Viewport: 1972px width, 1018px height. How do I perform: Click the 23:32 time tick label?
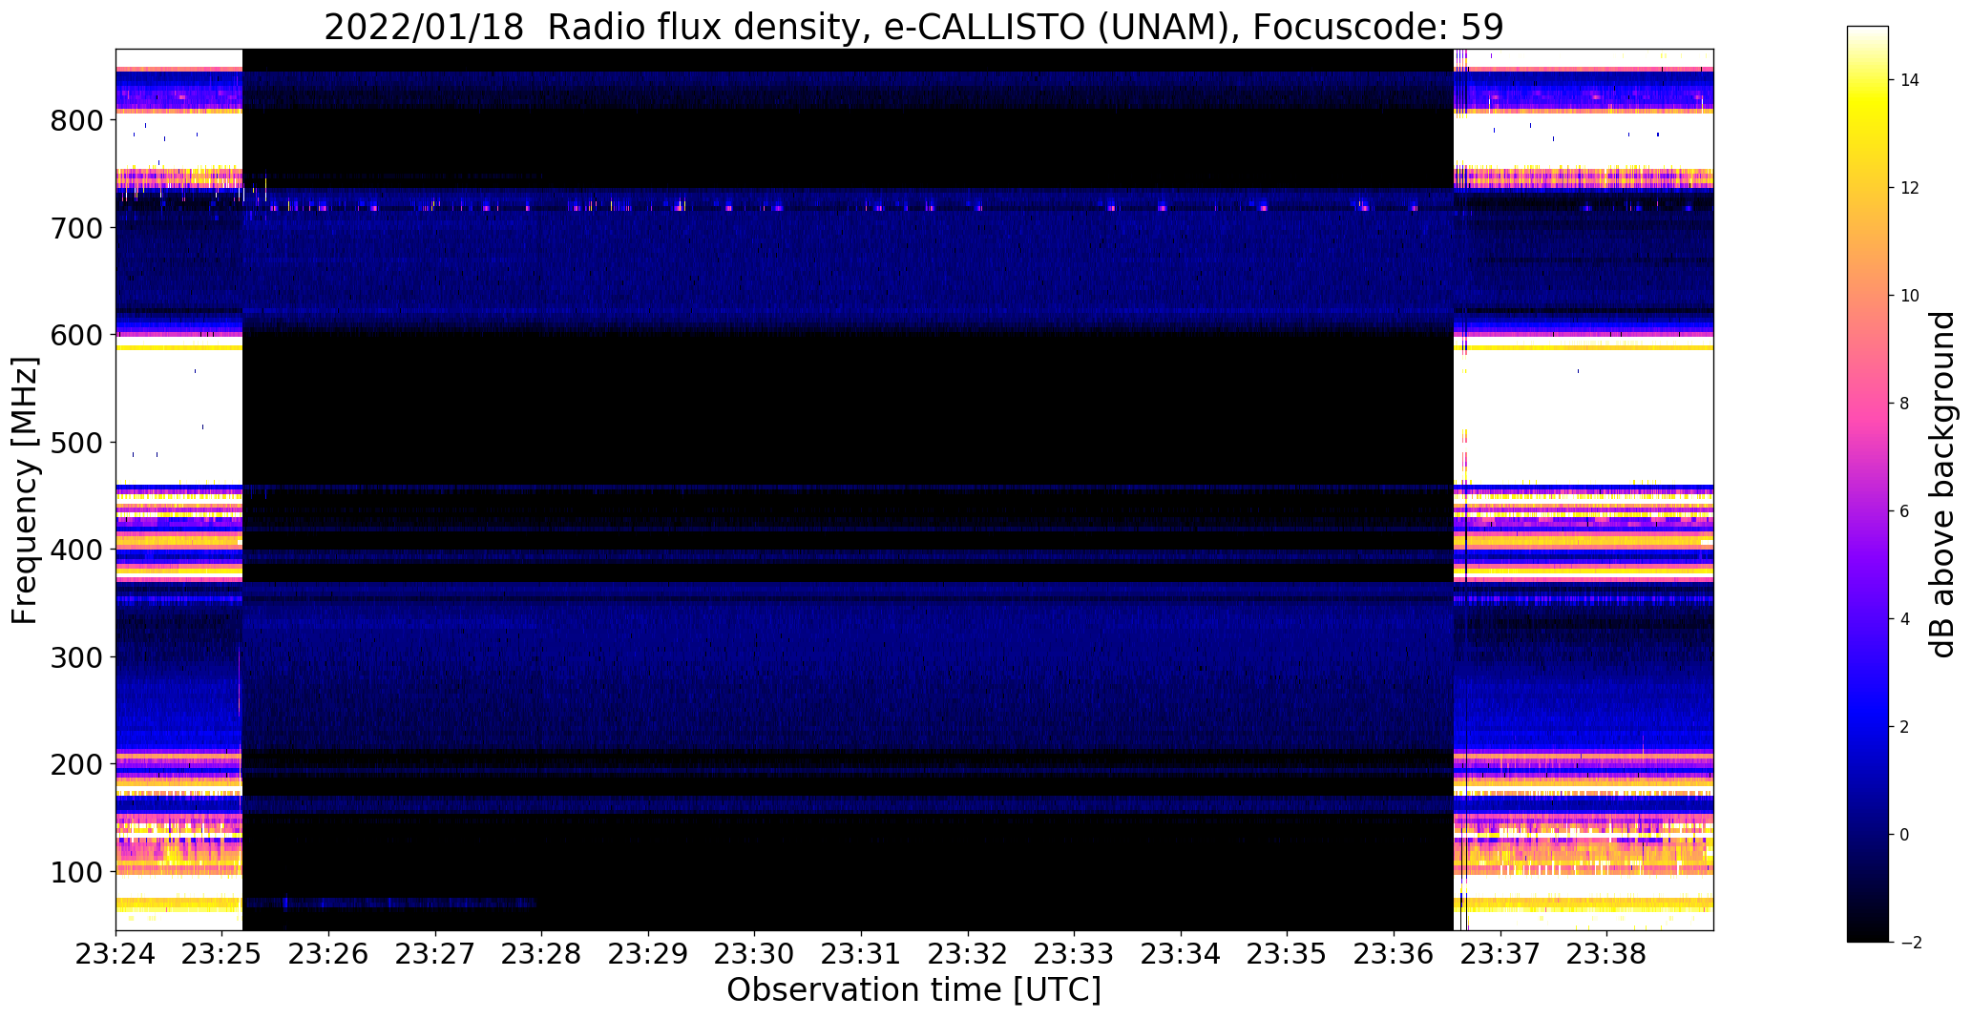coord(968,954)
